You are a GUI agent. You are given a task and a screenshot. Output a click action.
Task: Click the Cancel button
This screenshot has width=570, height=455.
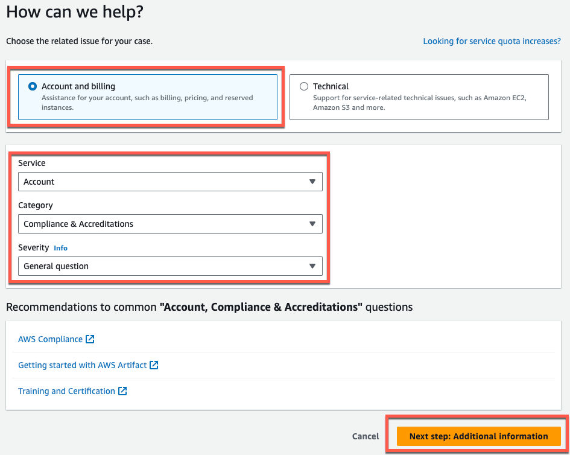(365, 436)
